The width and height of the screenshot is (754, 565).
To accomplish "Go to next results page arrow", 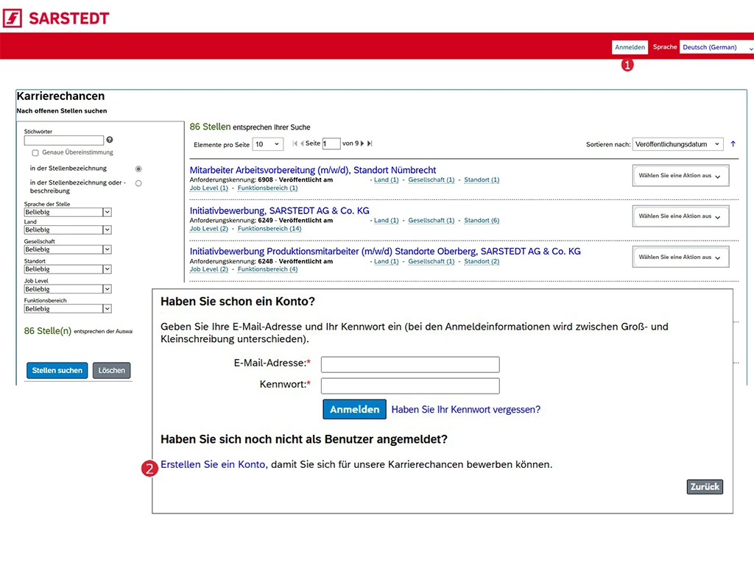I will coord(362,143).
